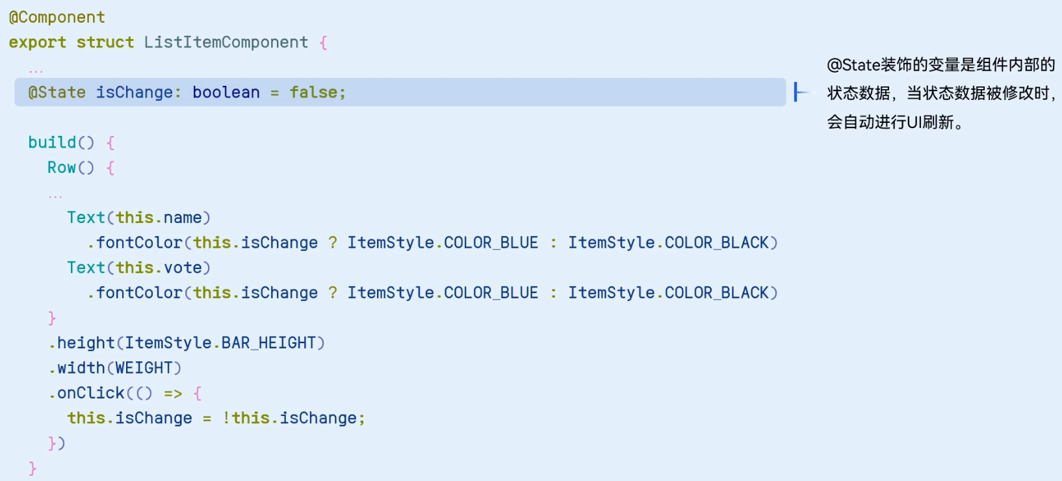This screenshot has width=1062, height=481.
Task: Click first ItemStyle.COLOR_BLUE constant
Action: 443,243
